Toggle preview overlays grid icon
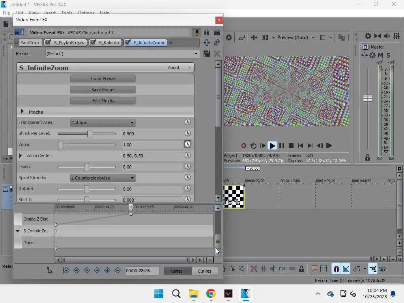Image resolution: width=404 pixels, height=303 pixels. click(322, 37)
